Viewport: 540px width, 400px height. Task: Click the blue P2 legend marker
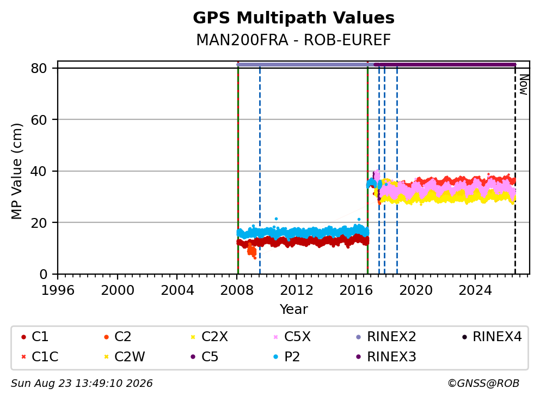pyautogui.click(x=276, y=357)
